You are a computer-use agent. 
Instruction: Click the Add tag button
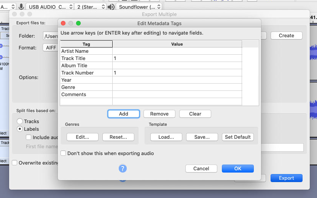pyautogui.click(x=123, y=114)
